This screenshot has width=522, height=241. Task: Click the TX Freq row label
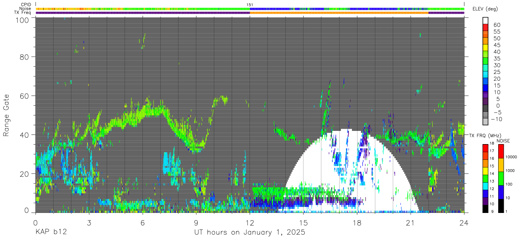click(x=23, y=12)
